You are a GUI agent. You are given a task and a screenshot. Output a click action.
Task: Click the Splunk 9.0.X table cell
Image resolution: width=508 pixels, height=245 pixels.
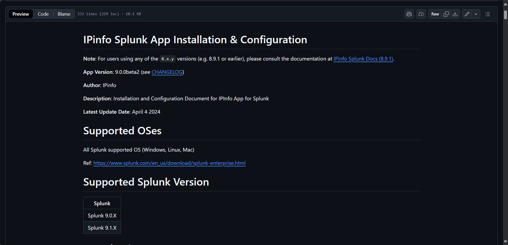pyautogui.click(x=102, y=215)
